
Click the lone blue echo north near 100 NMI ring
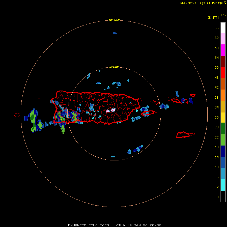[115, 33]
